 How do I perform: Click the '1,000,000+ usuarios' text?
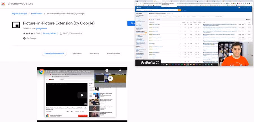coord(72,34)
